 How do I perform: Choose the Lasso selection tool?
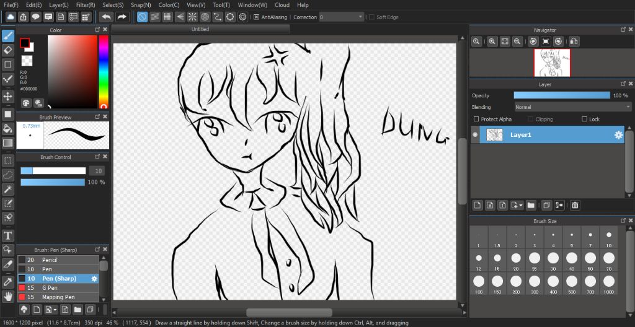(x=8, y=175)
